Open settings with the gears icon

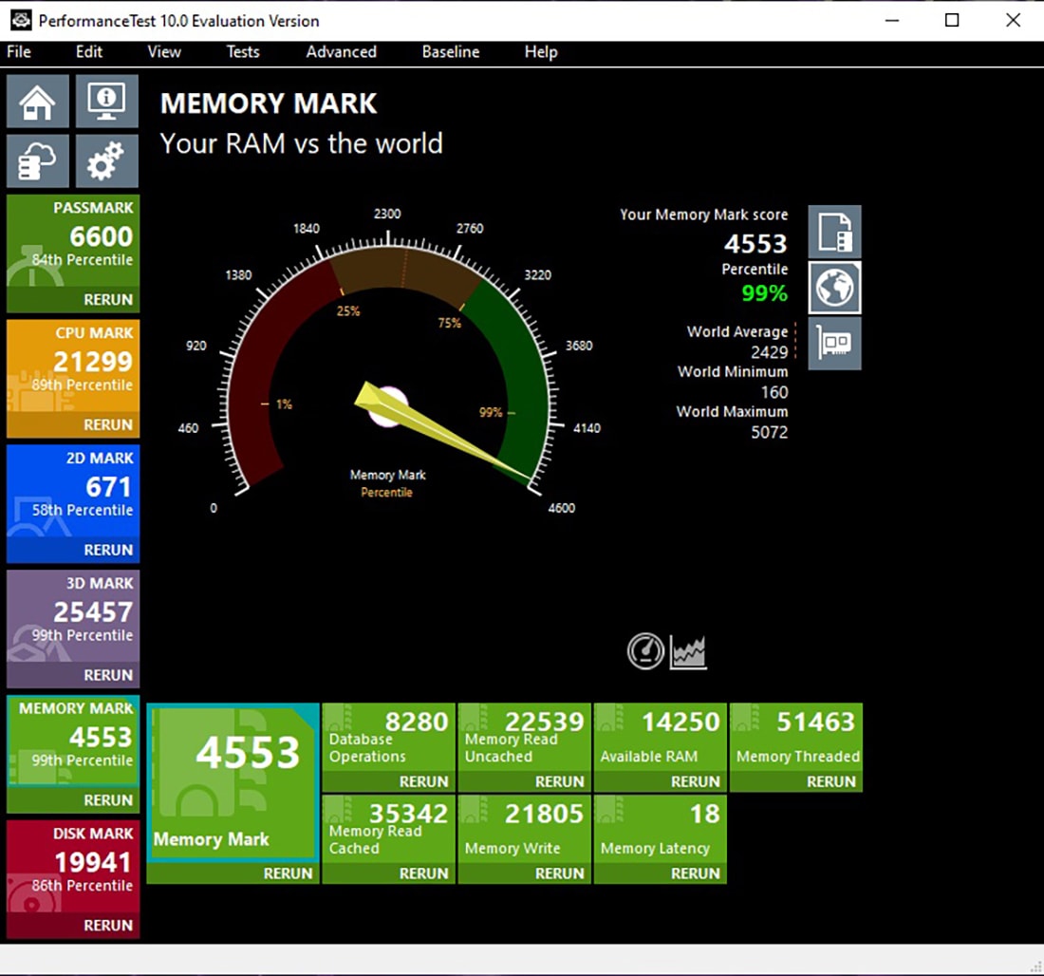pos(106,161)
